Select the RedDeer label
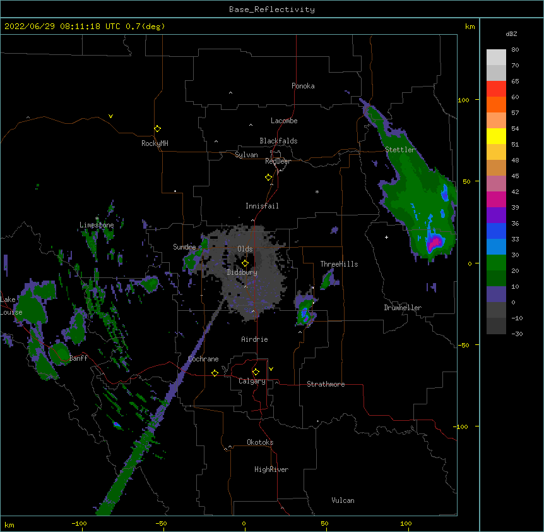544x532 pixels. 278,161
